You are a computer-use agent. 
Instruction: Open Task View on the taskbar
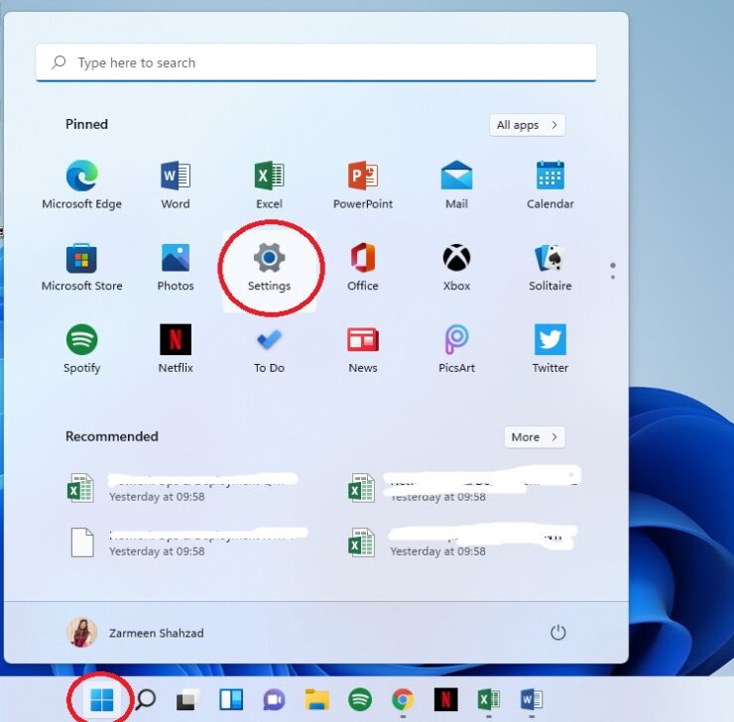(186, 700)
